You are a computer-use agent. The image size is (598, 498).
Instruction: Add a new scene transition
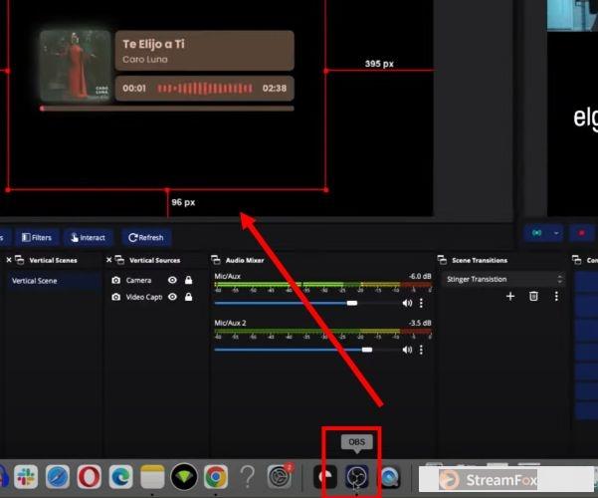coord(510,297)
